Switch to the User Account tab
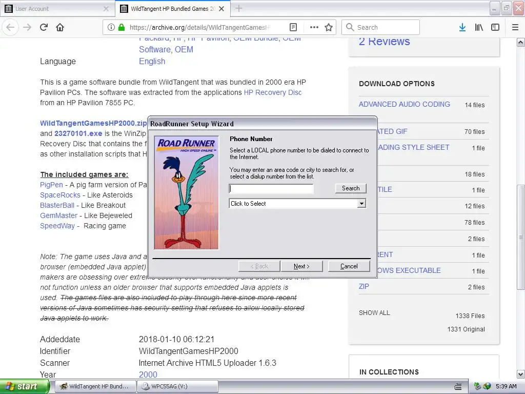 tap(57, 9)
